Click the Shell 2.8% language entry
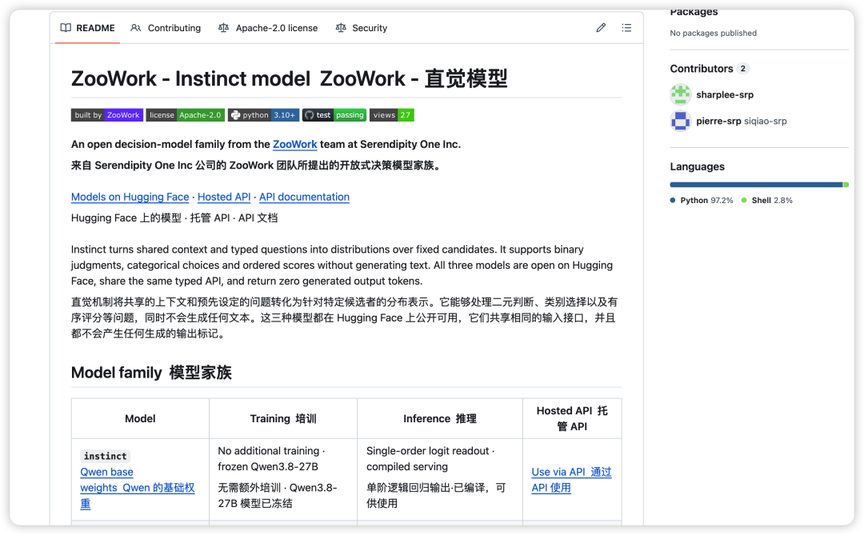864x535 pixels. tap(767, 200)
